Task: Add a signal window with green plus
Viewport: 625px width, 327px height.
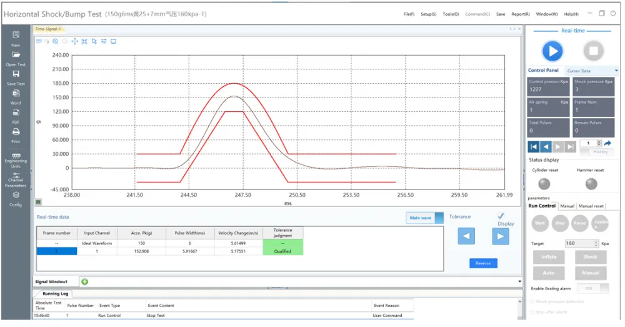Action: tap(84, 282)
